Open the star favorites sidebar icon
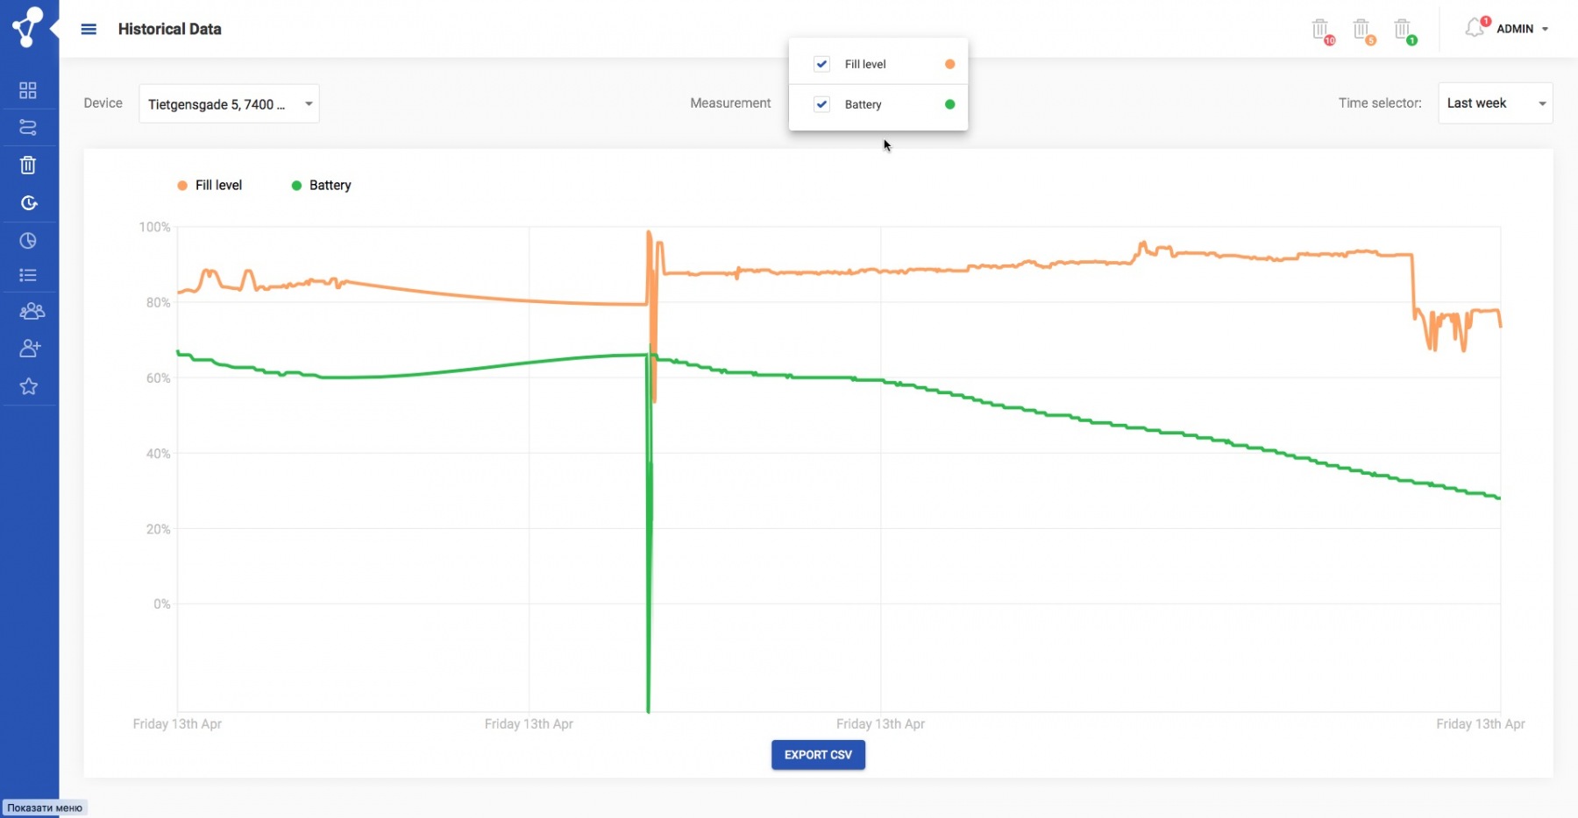The width and height of the screenshot is (1578, 818). (29, 386)
